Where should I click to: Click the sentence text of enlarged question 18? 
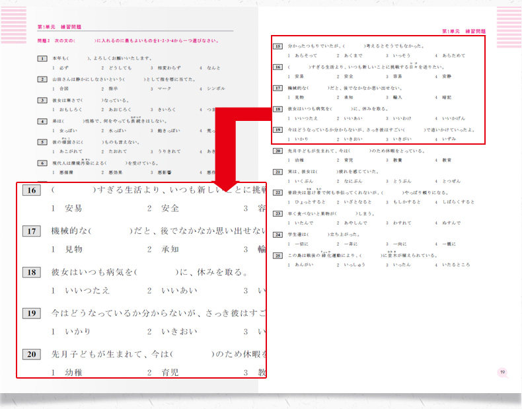(x=150, y=272)
